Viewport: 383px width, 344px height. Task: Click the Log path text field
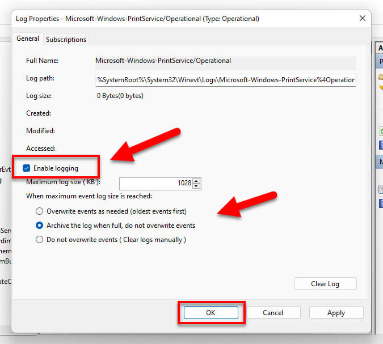226,80
